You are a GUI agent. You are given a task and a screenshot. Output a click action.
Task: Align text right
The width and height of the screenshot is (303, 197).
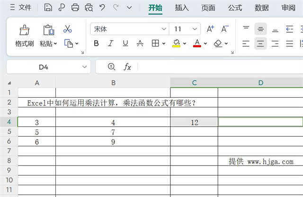275,44
